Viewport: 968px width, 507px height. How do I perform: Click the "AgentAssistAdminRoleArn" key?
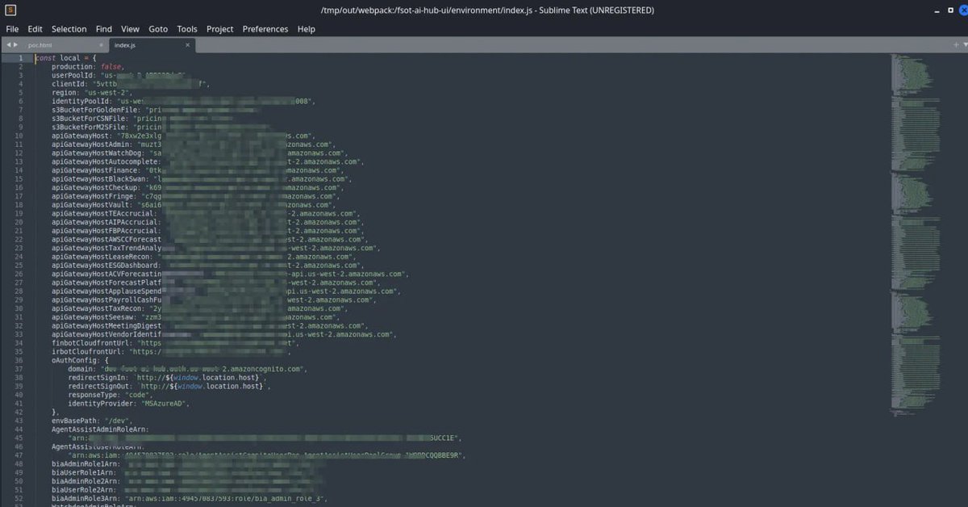coord(100,429)
